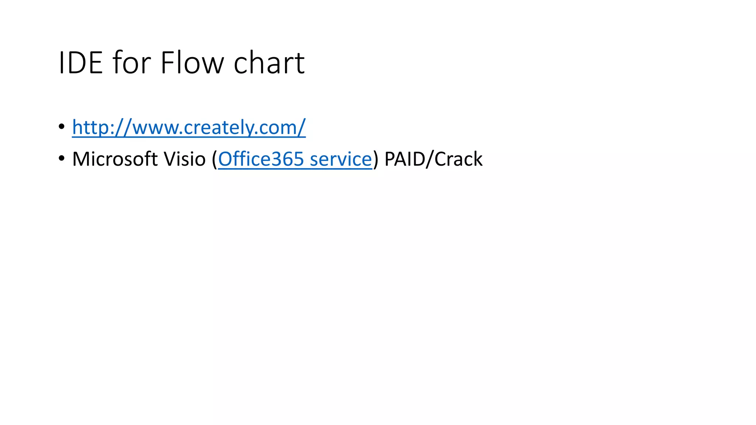Click the word 'Office365' in the link

pyautogui.click(x=261, y=159)
